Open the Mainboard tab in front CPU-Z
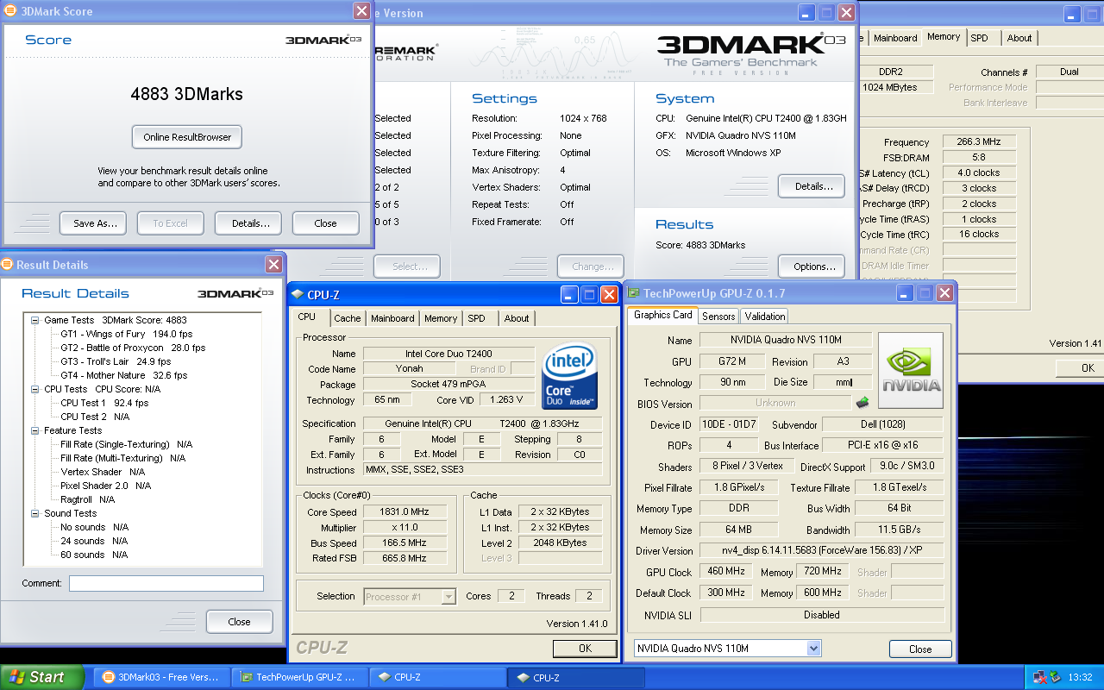Viewport: 1104px width, 690px height. (x=392, y=318)
